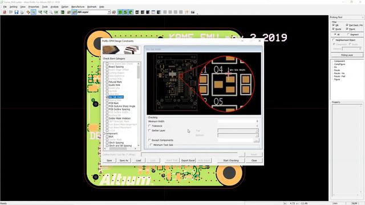Select the Segment radio button

[x=348, y=34]
